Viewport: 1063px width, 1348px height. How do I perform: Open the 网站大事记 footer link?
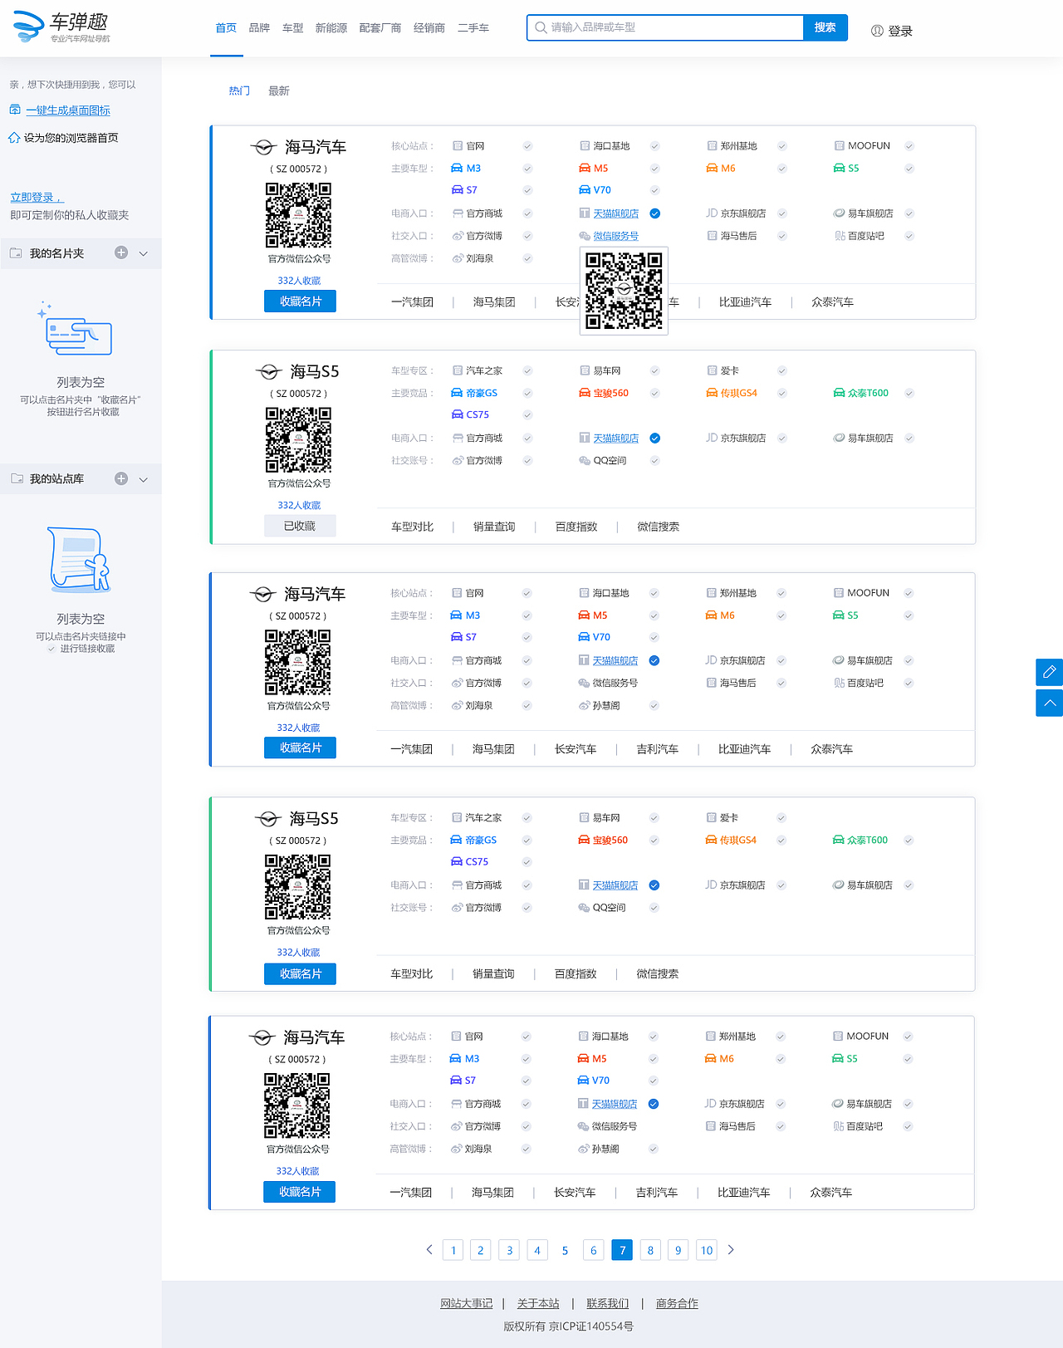point(466,1303)
